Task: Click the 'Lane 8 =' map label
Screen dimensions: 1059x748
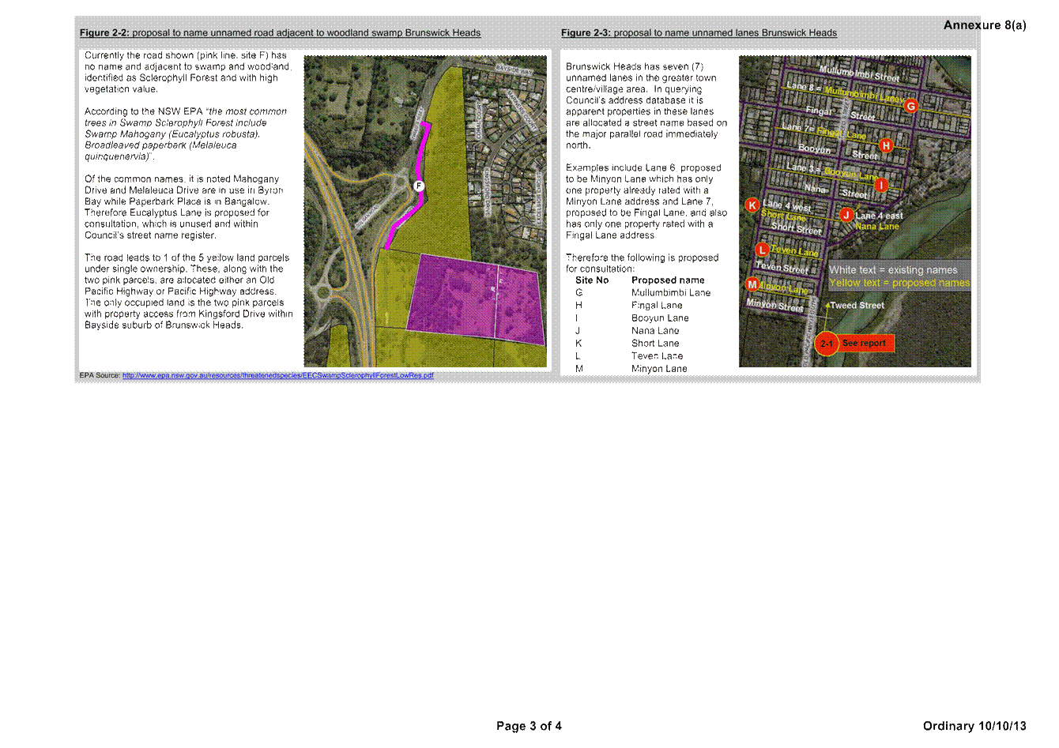Action: pos(804,87)
